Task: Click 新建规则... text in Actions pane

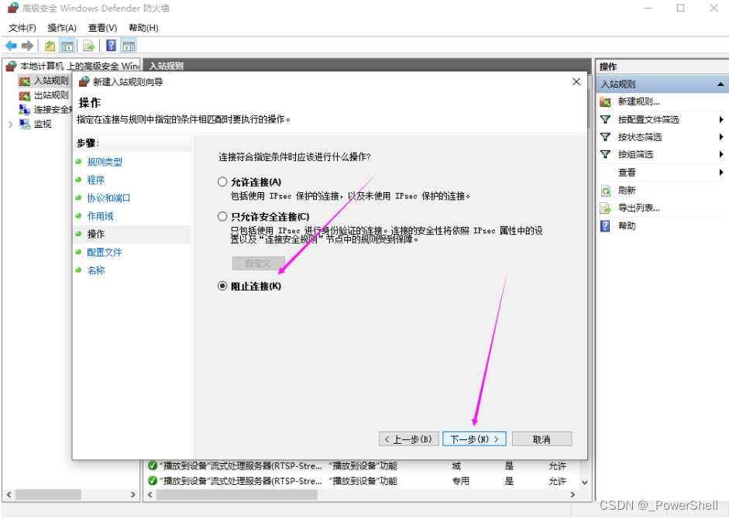Action: 639,101
